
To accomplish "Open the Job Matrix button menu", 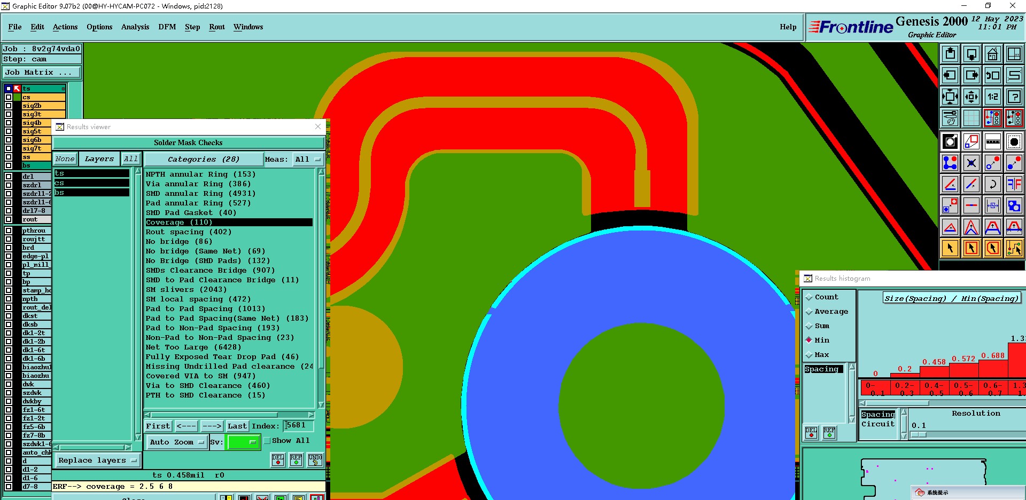I will pos(42,73).
